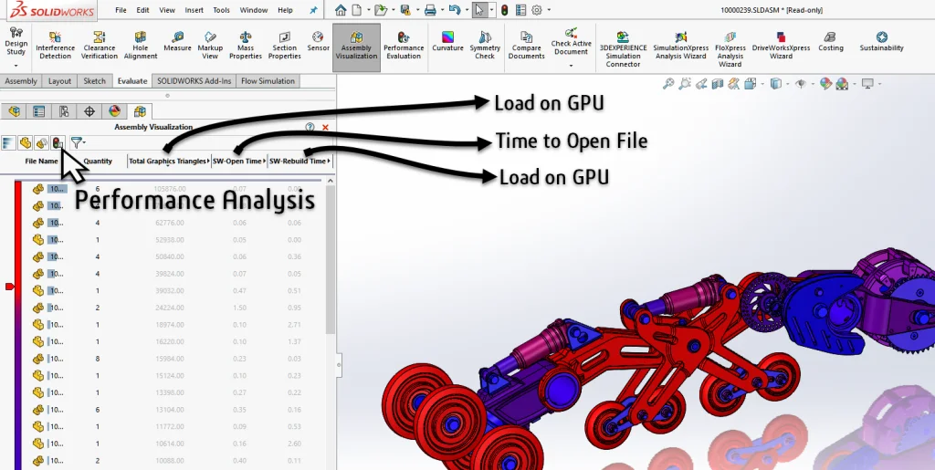Open Interference Detection tool
Screen dimensions: 935x470
pyautogui.click(x=55, y=46)
